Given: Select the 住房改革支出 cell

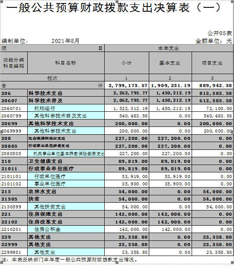Looking at the screenshot, I should 66,222.
